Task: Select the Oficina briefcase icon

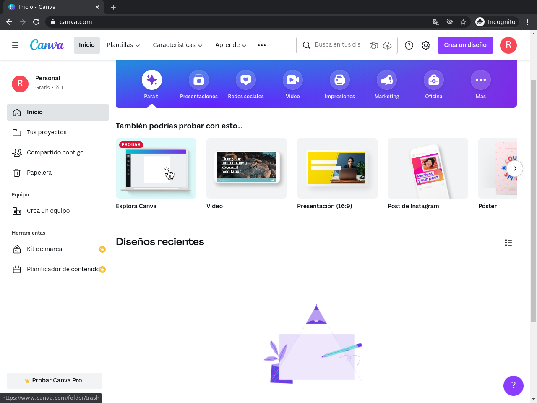Action: (434, 80)
